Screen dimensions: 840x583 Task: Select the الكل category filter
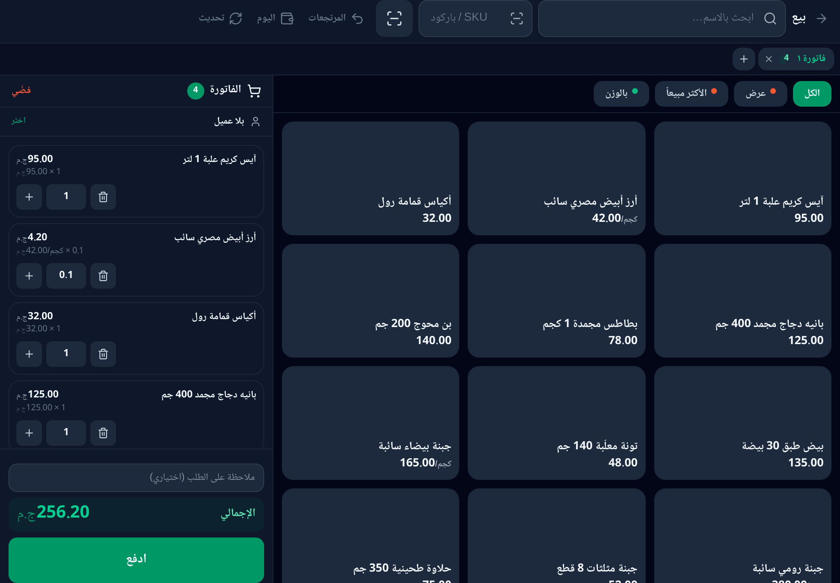click(812, 93)
